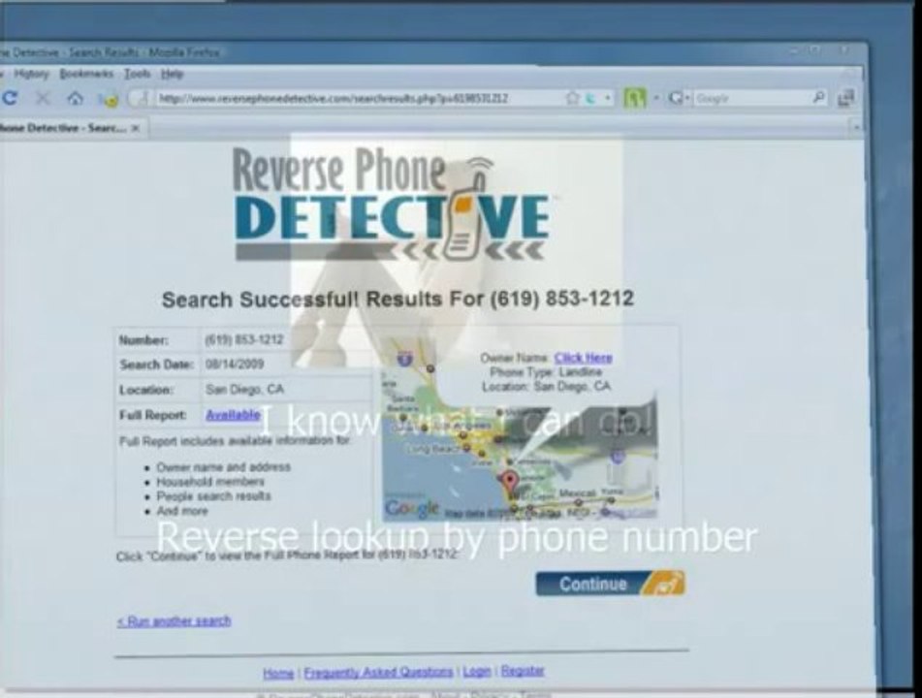The image size is (922, 698).
Task: Click the Search Date value 08/14/2009
Action: point(235,364)
